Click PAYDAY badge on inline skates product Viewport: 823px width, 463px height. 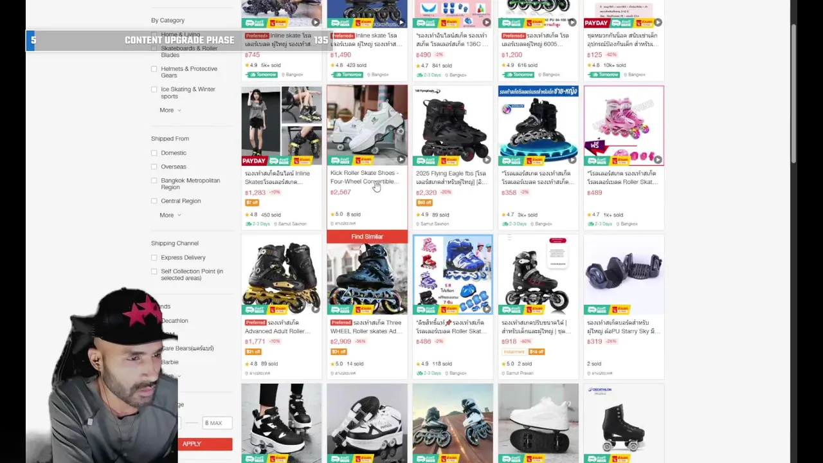[x=254, y=161]
